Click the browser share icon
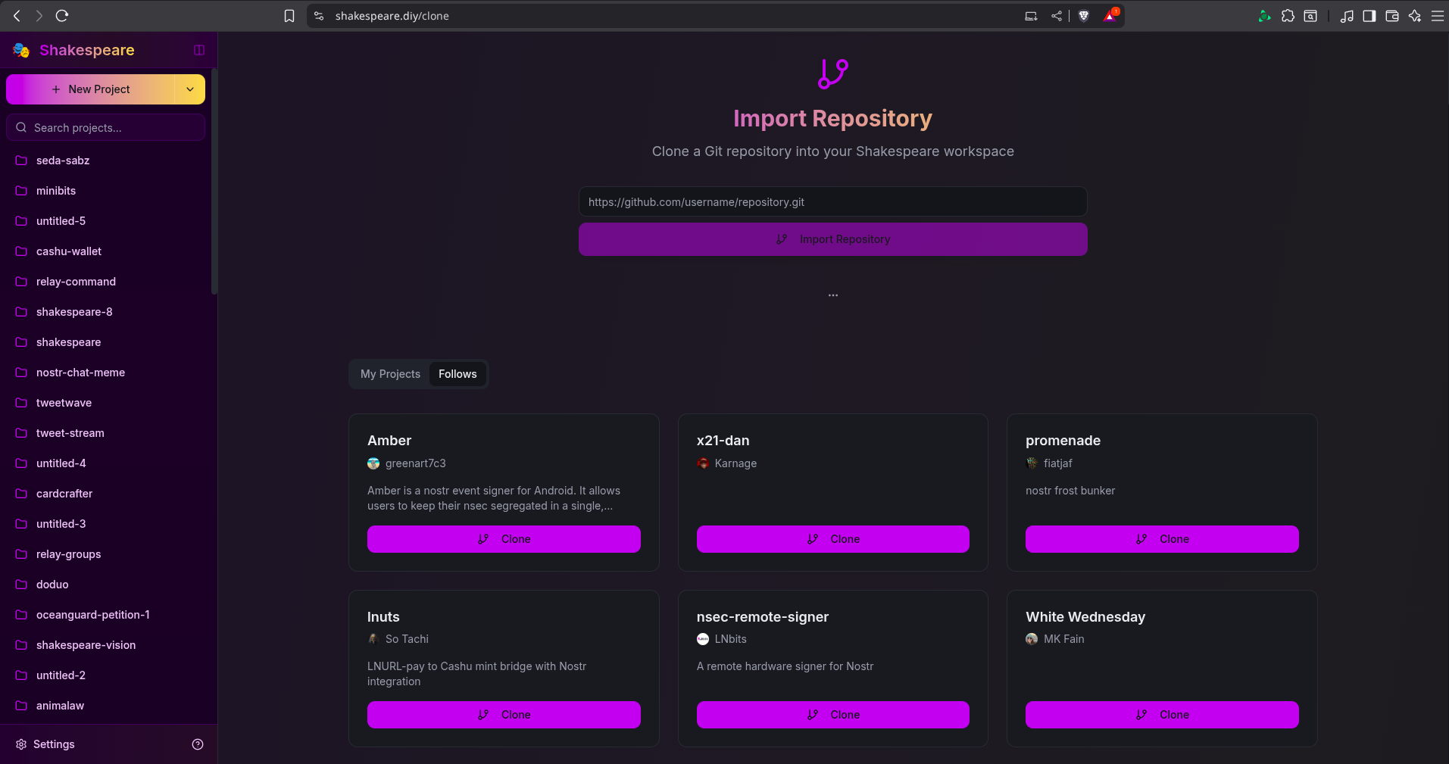 tap(1057, 16)
